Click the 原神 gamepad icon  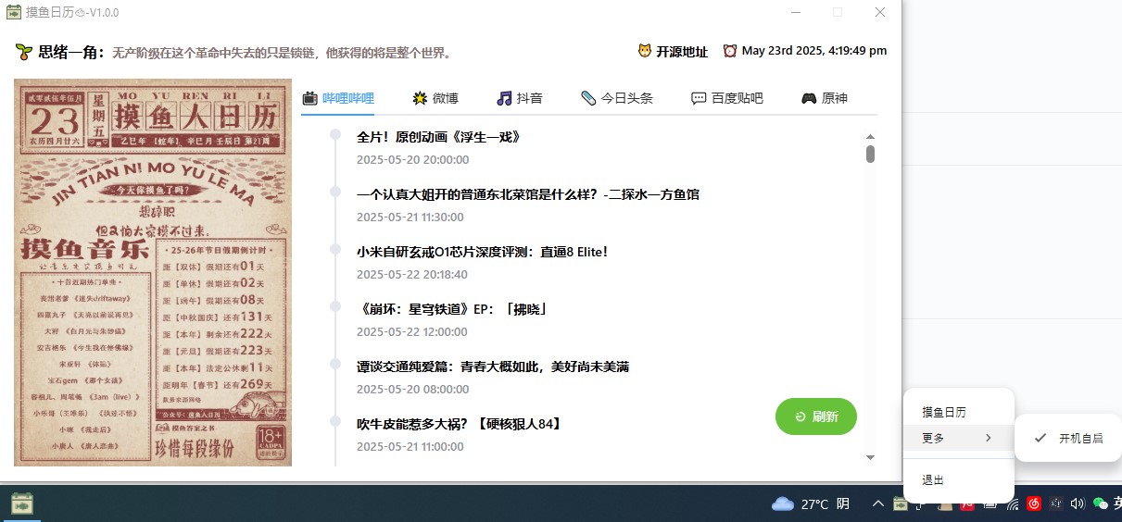tap(809, 98)
